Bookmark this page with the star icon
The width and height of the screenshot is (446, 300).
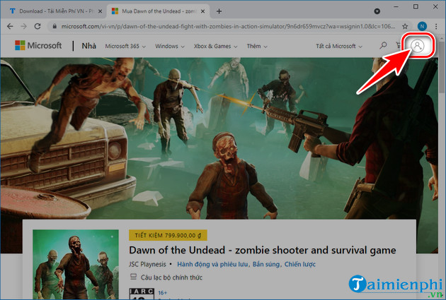click(405, 26)
